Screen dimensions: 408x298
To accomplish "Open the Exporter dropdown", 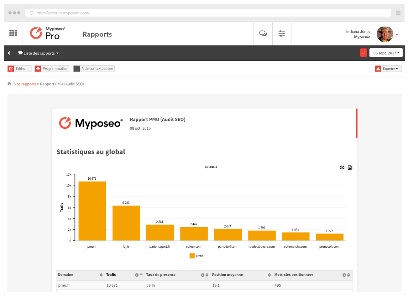I will click(388, 69).
